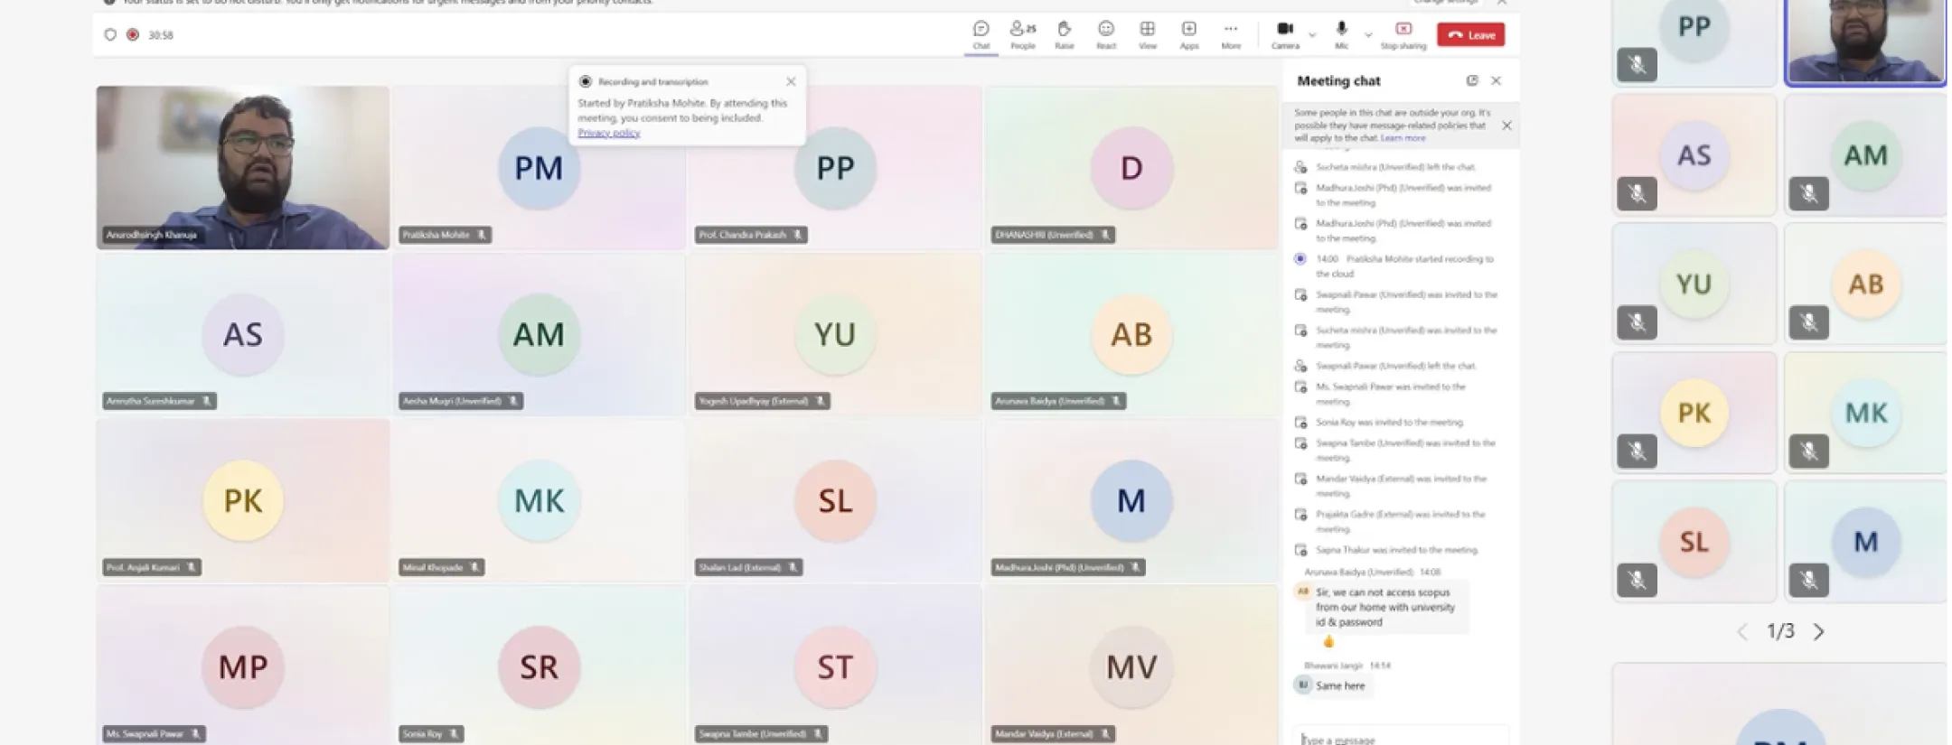Image resolution: width=1952 pixels, height=745 pixels.
Task: Close the Recording and transcription notice
Action: tap(791, 81)
